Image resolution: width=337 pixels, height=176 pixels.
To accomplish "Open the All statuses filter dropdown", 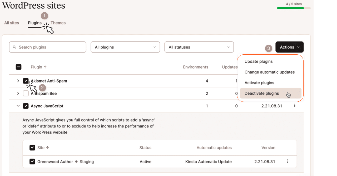I will (199, 47).
